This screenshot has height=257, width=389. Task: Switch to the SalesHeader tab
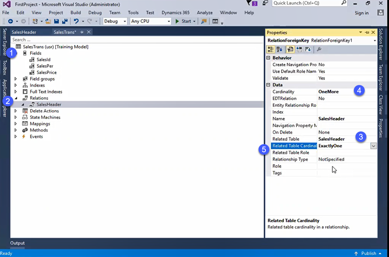24,32
